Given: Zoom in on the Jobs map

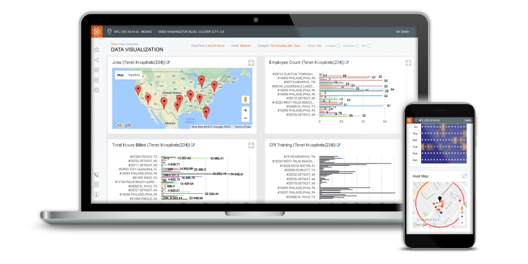Looking at the screenshot, I should tap(245, 111).
